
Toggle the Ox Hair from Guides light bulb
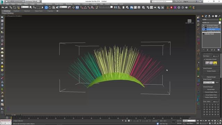point(204,27)
